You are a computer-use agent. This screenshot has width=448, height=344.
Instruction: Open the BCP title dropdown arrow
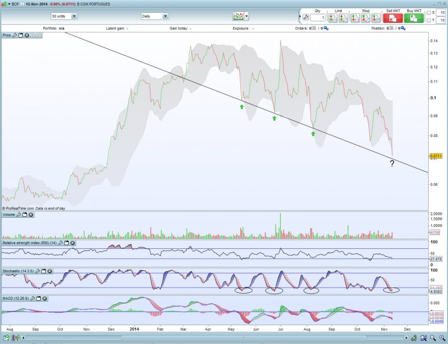pos(9,4)
